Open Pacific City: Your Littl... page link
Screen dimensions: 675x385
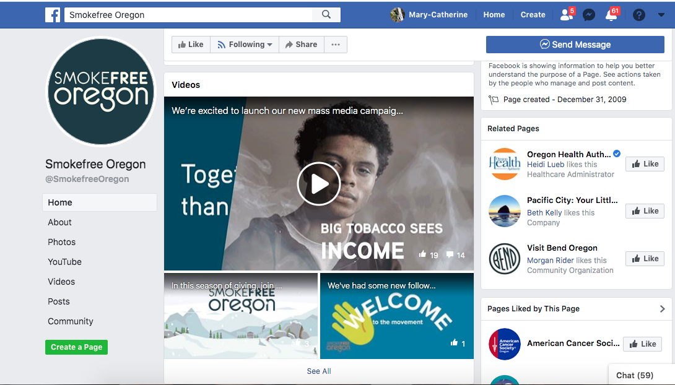click(x=572, y=201)
